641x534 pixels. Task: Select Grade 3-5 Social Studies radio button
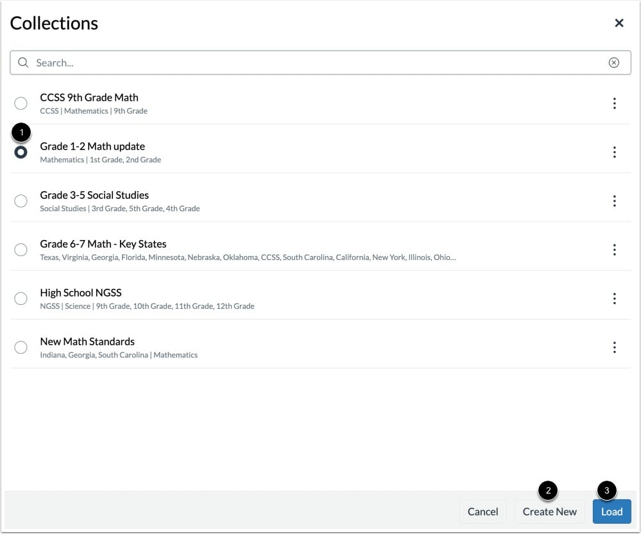click(x=21, y=201)
